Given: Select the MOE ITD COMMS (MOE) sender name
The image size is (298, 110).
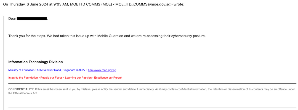Looking at the screenshot, I should tap(91, 5).
